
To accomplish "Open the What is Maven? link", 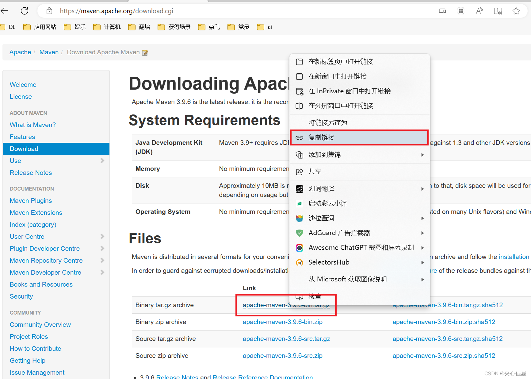I will [x=33, y=125].
